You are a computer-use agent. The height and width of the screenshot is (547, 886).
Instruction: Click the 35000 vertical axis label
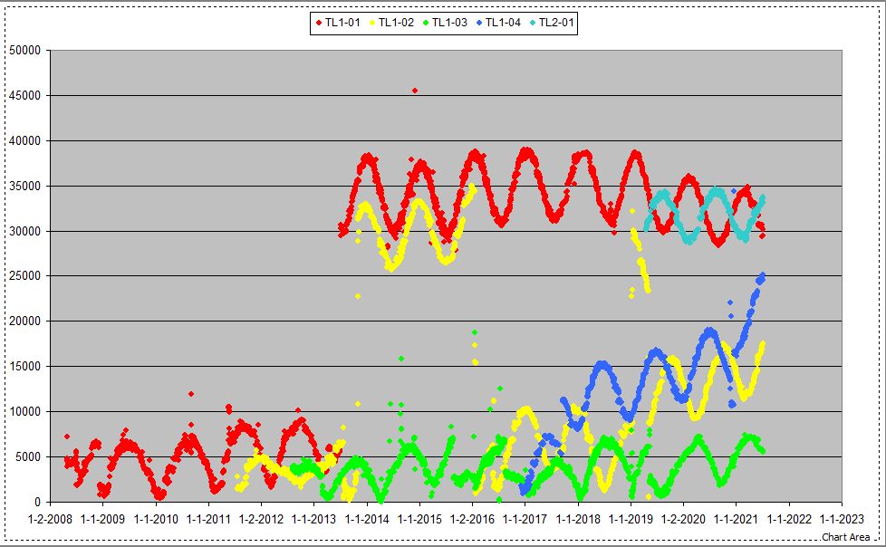coord(24,186)
